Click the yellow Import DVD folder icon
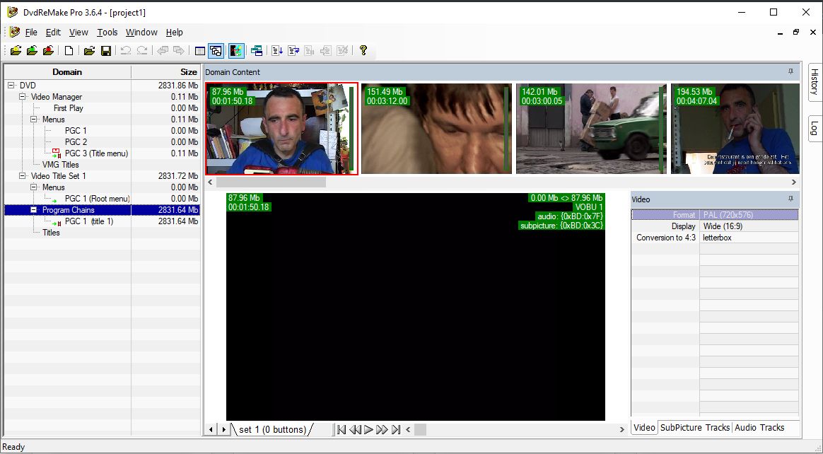This screenshot has height=454, width=823. [x=16, y=50]
